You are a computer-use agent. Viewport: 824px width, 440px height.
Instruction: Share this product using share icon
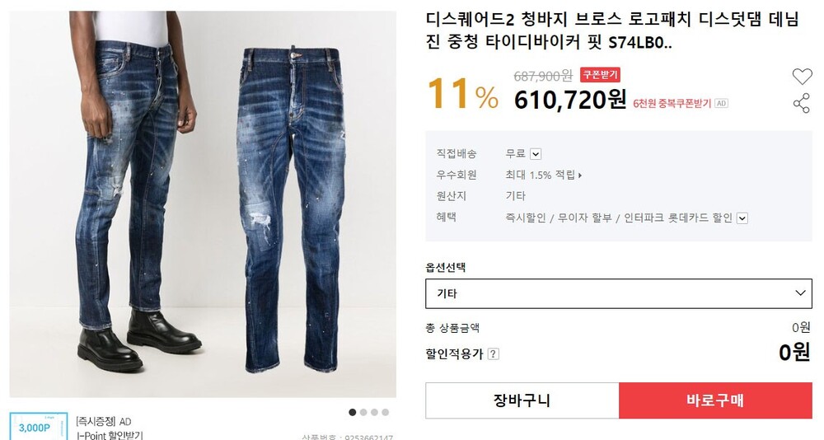click(x=802, y=103)
